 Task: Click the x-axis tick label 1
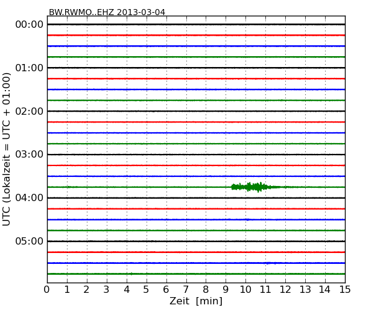coord(67,290)
